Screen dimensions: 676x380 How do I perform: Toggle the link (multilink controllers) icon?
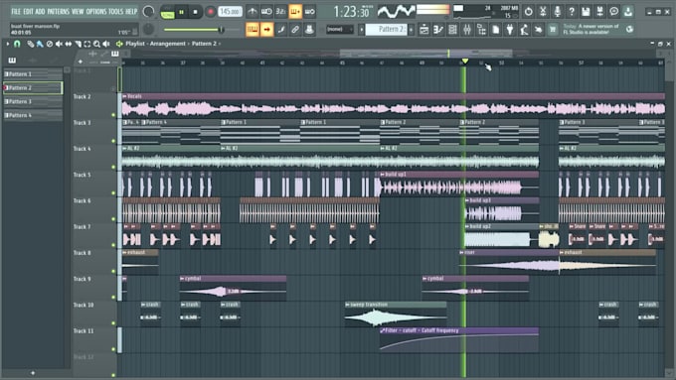pyautogui.click(x=295, y=30)
